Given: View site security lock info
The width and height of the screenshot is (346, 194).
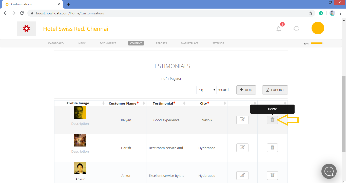Looking at the screenshot, I should 32,13.
